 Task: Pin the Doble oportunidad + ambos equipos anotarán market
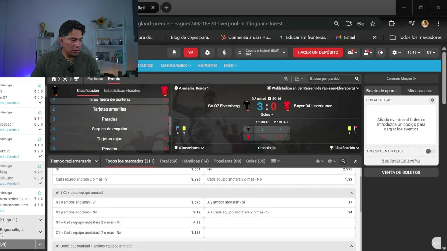click(57, 246)
